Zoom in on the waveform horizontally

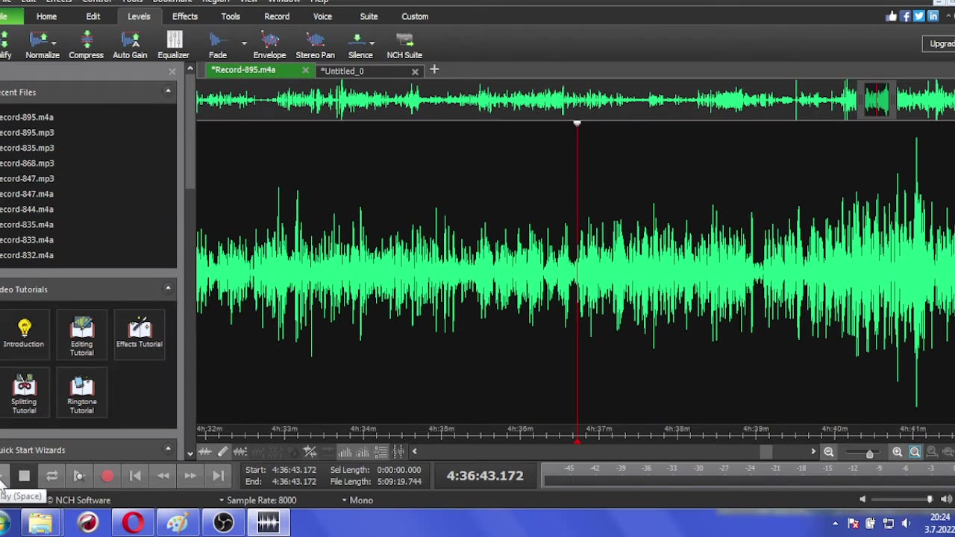tap(897, 452)
